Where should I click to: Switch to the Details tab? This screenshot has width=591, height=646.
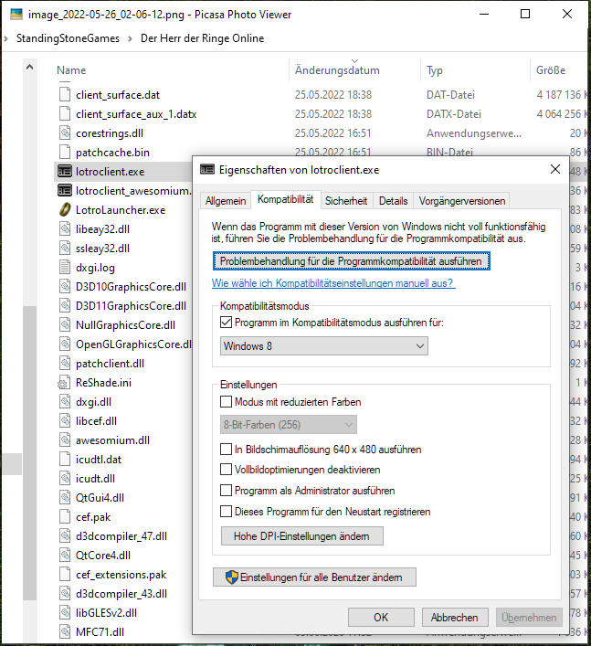(394, 201)
